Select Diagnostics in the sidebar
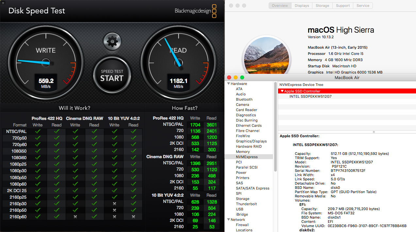 (x=246, y=115)
